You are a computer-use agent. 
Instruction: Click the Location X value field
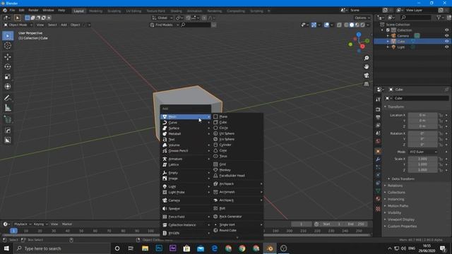[x=422, y=115]
